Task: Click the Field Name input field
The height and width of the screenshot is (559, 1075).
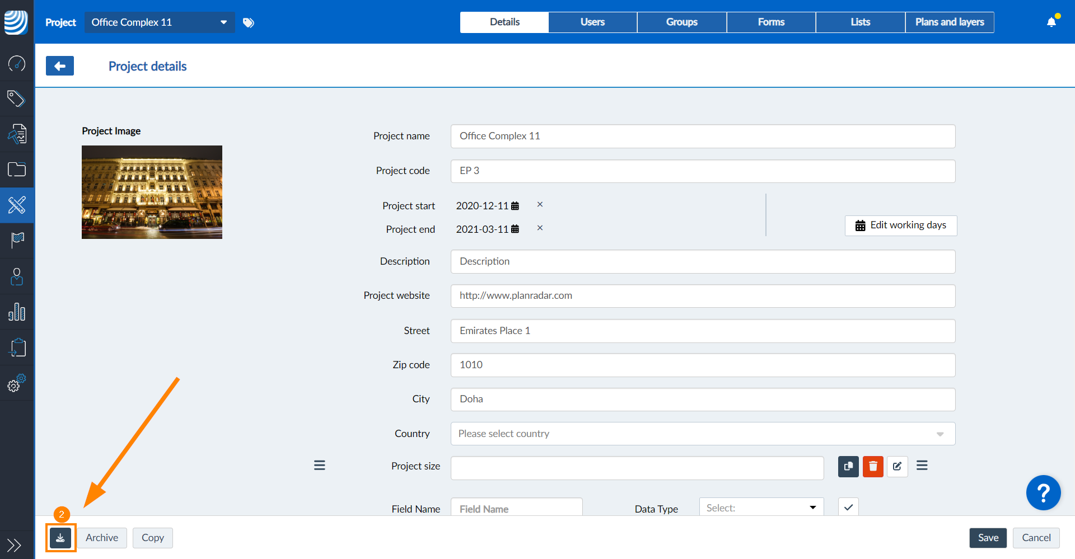Action: click(x=516, y=507)
